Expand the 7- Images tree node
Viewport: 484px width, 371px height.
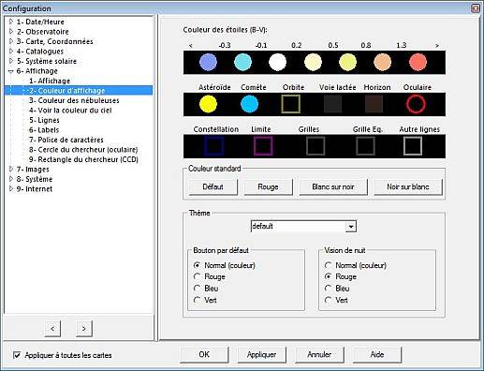[x=11, y=170]
